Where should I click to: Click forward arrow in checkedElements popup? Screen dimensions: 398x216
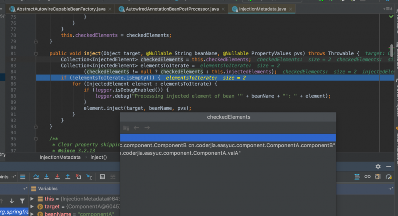click(147, 128)
